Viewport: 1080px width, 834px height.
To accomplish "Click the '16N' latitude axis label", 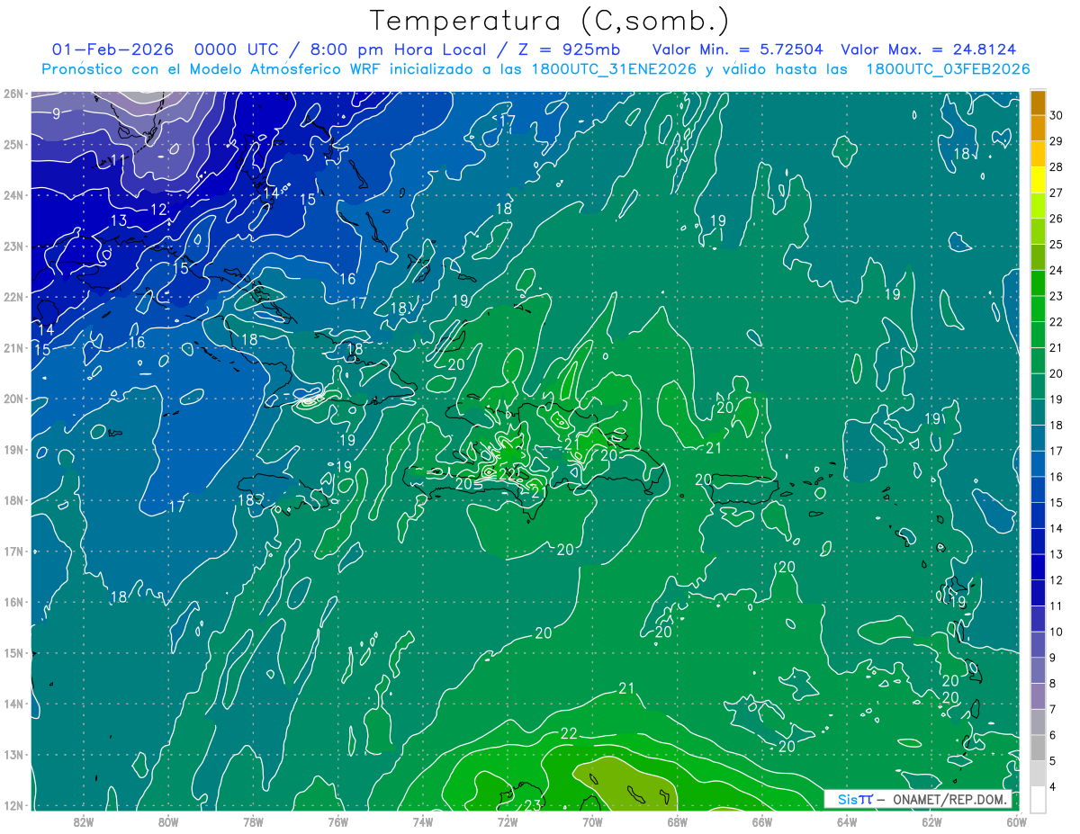I will tap(13, 602).
